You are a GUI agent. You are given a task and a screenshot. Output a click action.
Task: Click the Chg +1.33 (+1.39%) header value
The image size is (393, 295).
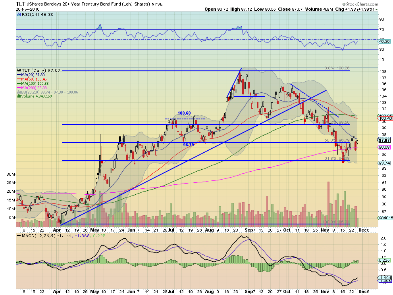[354, 9]
